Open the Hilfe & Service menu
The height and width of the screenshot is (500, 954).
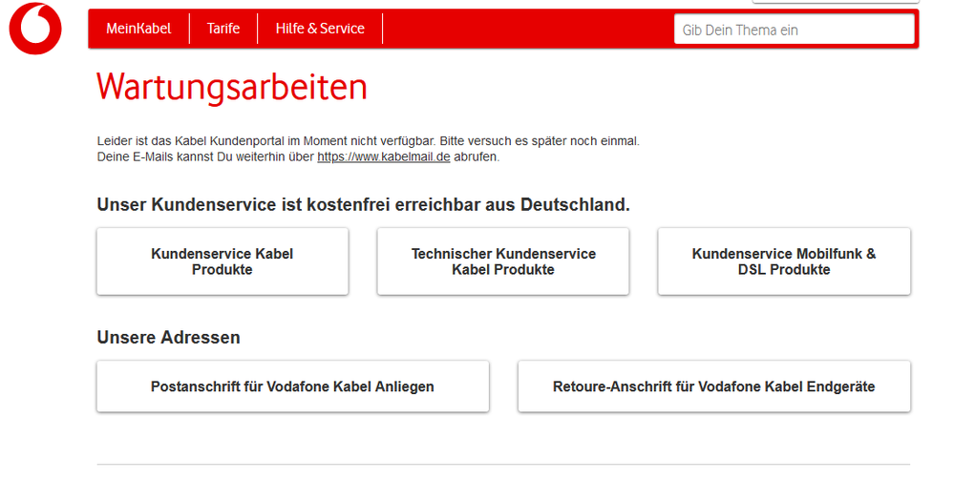coord(320,29)
